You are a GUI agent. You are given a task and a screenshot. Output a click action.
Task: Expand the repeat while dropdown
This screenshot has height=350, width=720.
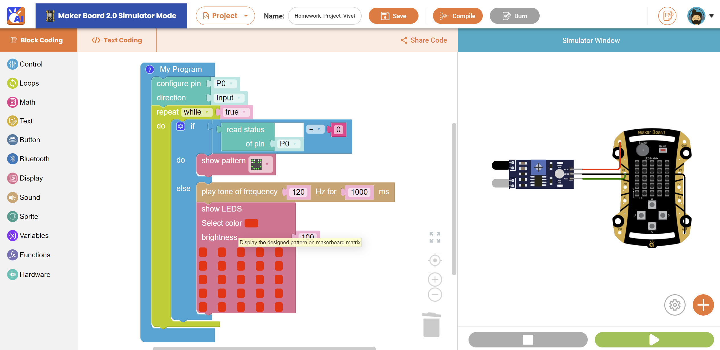coord(197,112)
